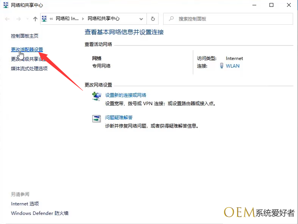
Task: Open 媒体流式处理选项 link
Action: click(29, 69)
